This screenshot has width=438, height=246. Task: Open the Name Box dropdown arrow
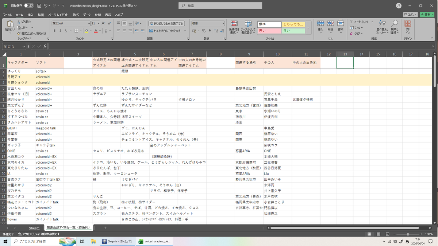pos(24,47)
